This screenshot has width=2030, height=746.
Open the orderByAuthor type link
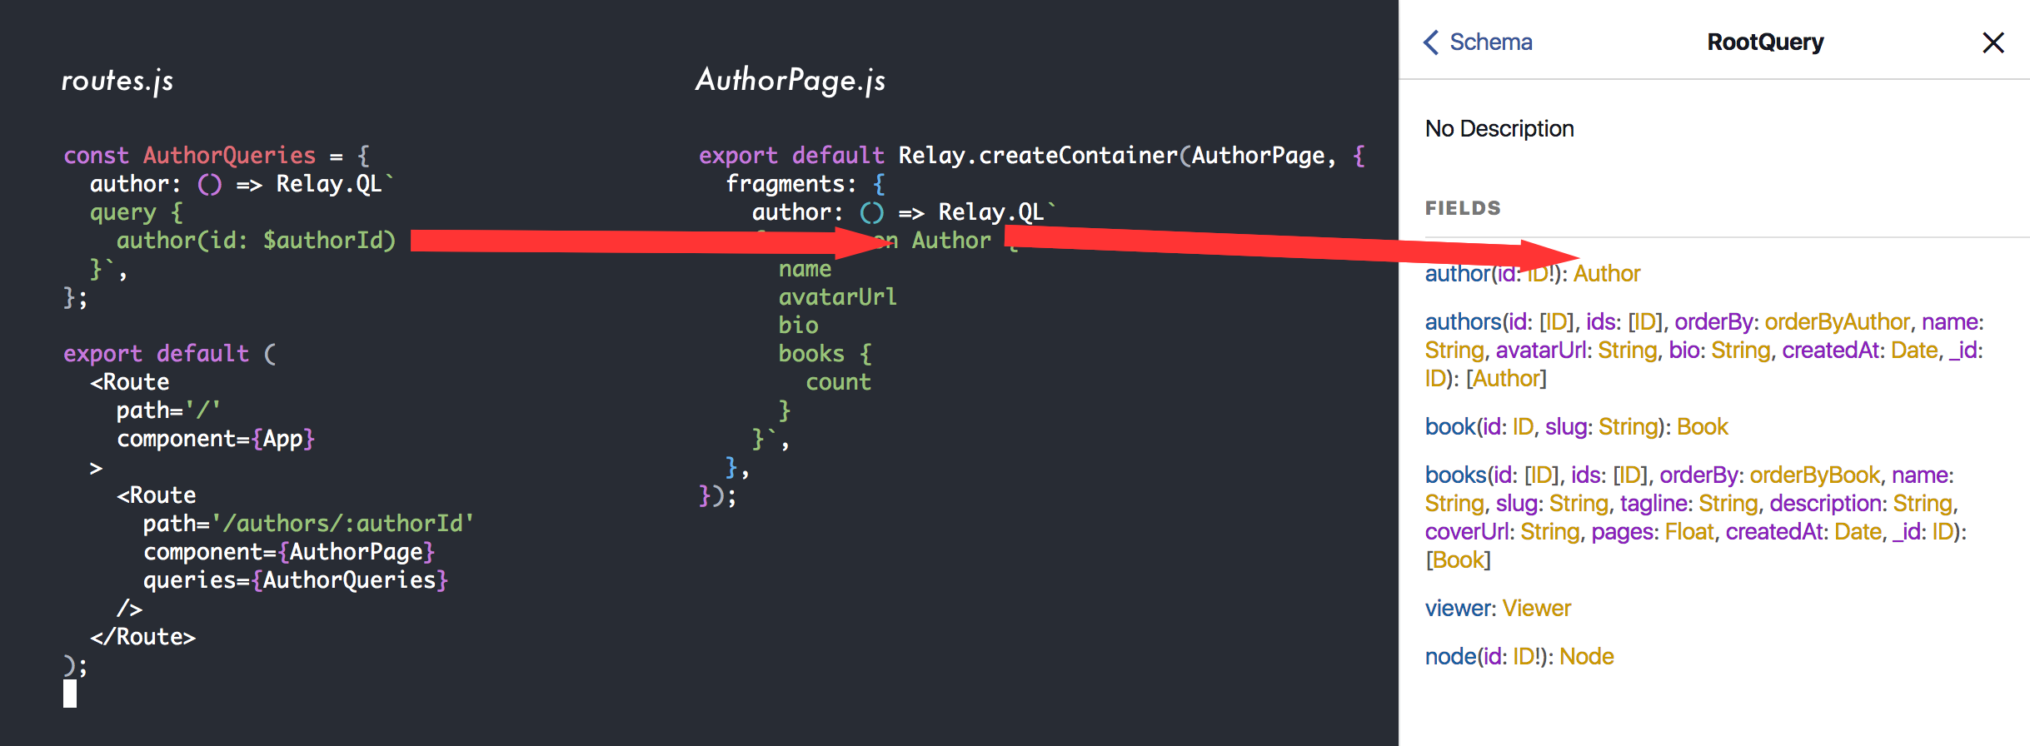(x=1837, y=322)
